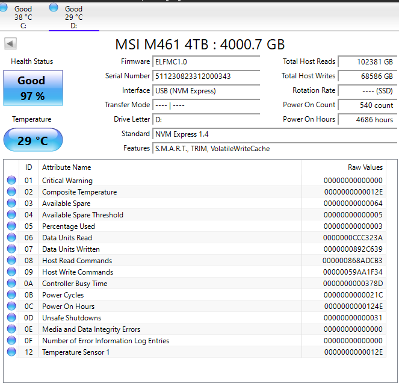399x386 pixels.
Task: Click the Firmware field showing ELFMC1.0
Action: click(x=206, y=62)
